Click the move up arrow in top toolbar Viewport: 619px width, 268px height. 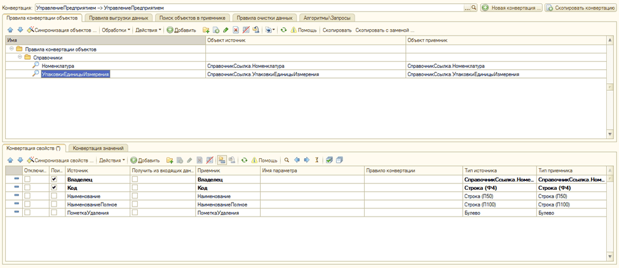click(x=10, y=30)
